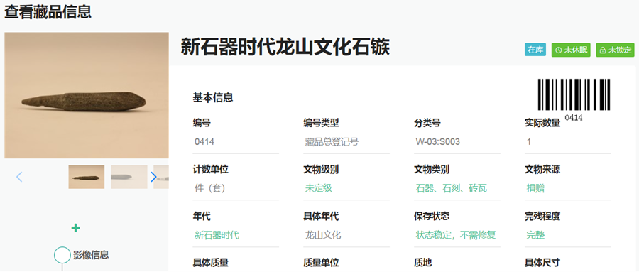Screen dimensions: 639x272
Task: Click the 文物来源 field label
Action: pyautogui.click(x=542, y=170)
